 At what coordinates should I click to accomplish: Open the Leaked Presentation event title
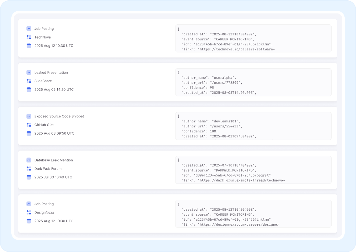coord(51,73)
